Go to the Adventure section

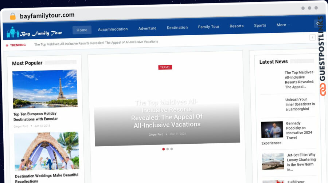click(x=147, y=28)
